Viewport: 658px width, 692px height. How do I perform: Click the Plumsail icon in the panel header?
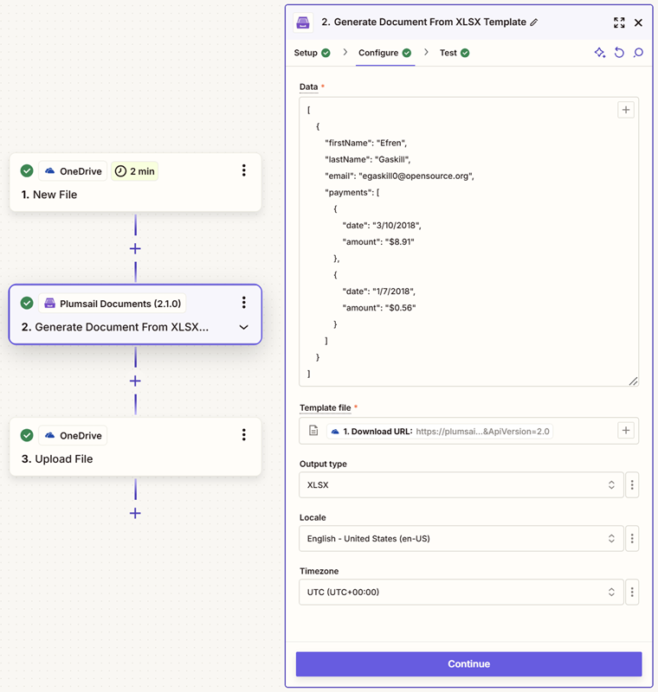coord(303,22)
